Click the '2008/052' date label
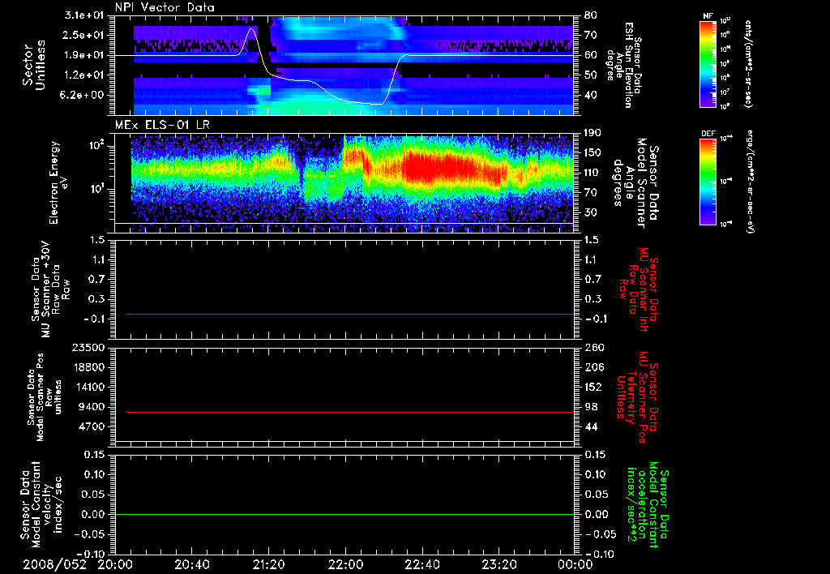Screen dimensions: 830x574 pos(54,564)
